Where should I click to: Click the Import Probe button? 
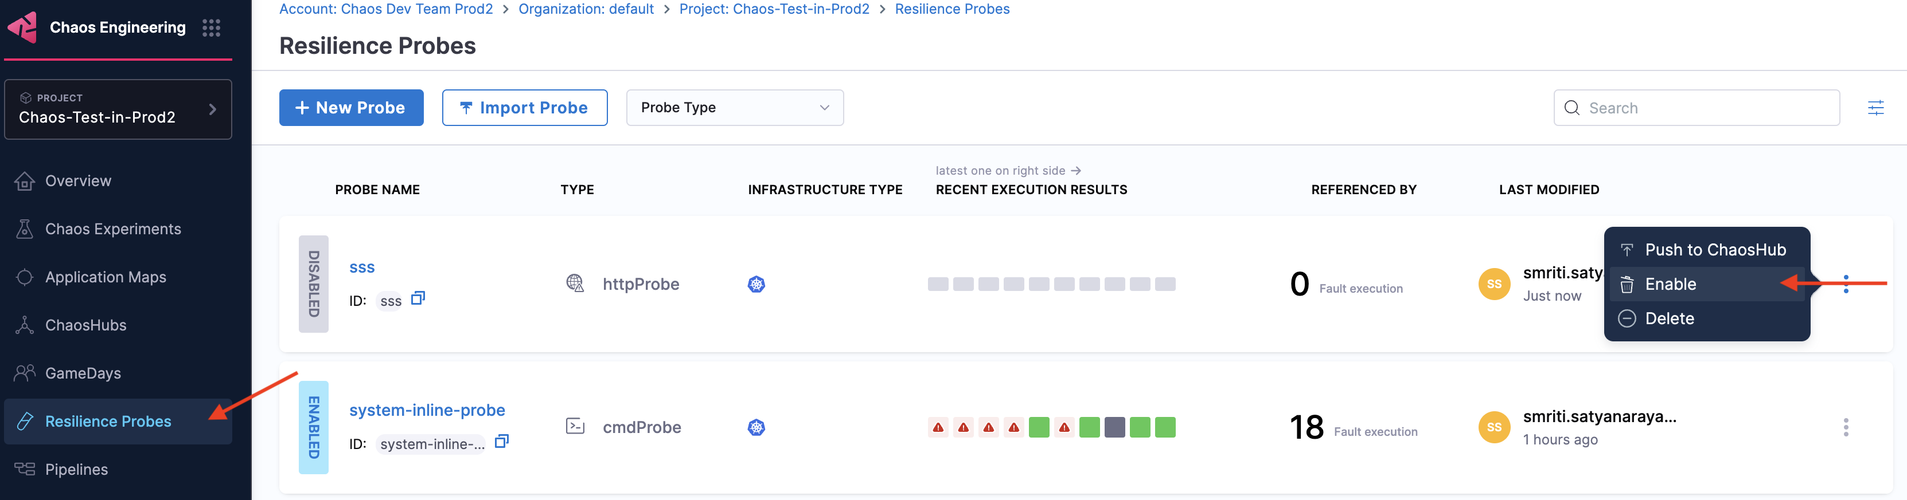click(524, 108)
